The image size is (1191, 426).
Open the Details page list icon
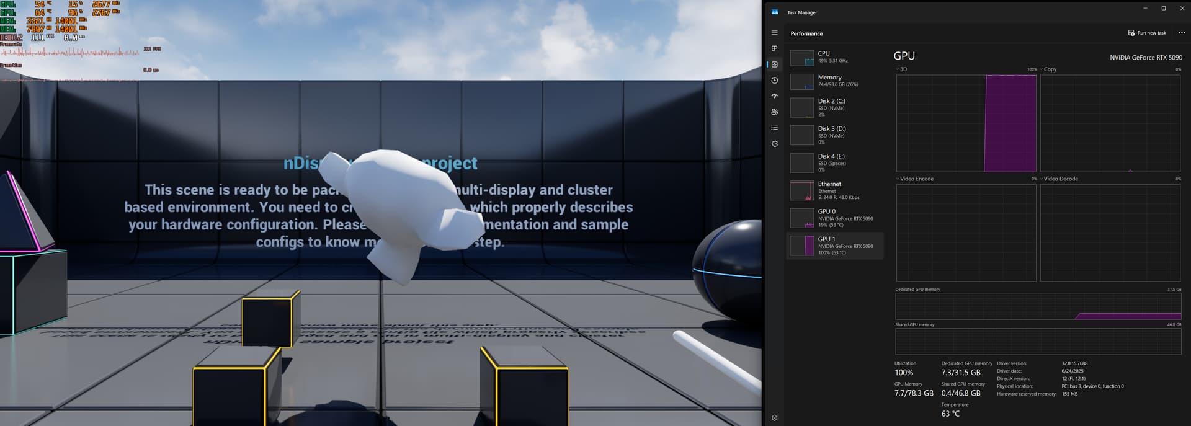[774, 128]
